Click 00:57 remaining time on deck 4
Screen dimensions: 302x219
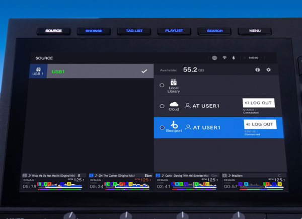[231, 186]
